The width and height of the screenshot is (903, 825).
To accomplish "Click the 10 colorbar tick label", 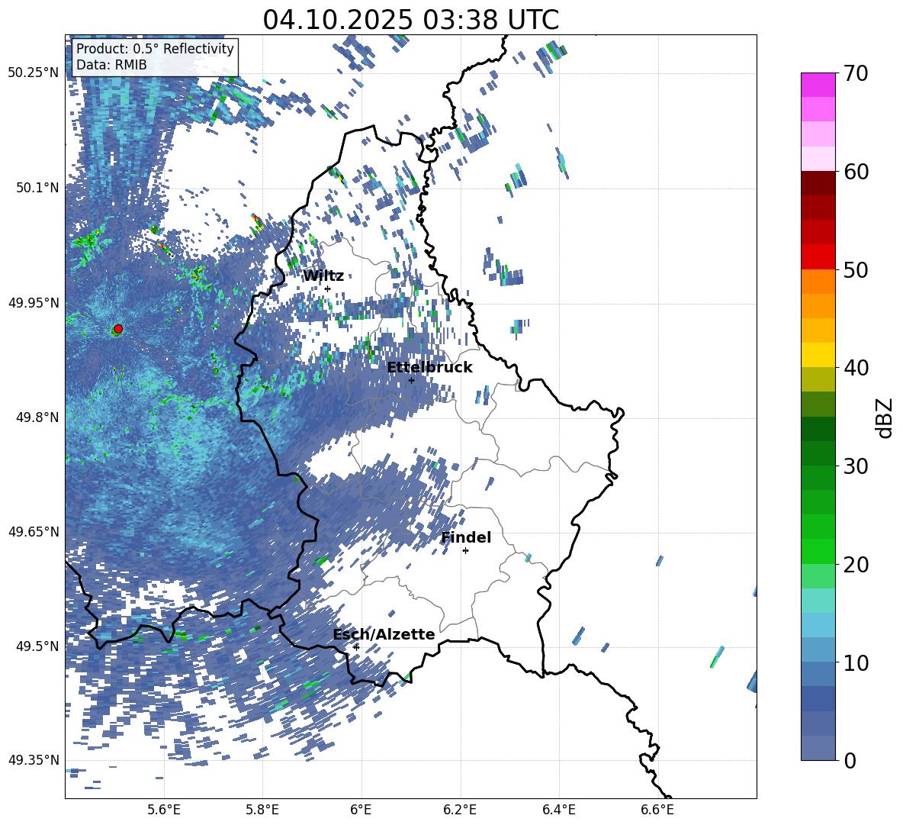I will 856,662.
